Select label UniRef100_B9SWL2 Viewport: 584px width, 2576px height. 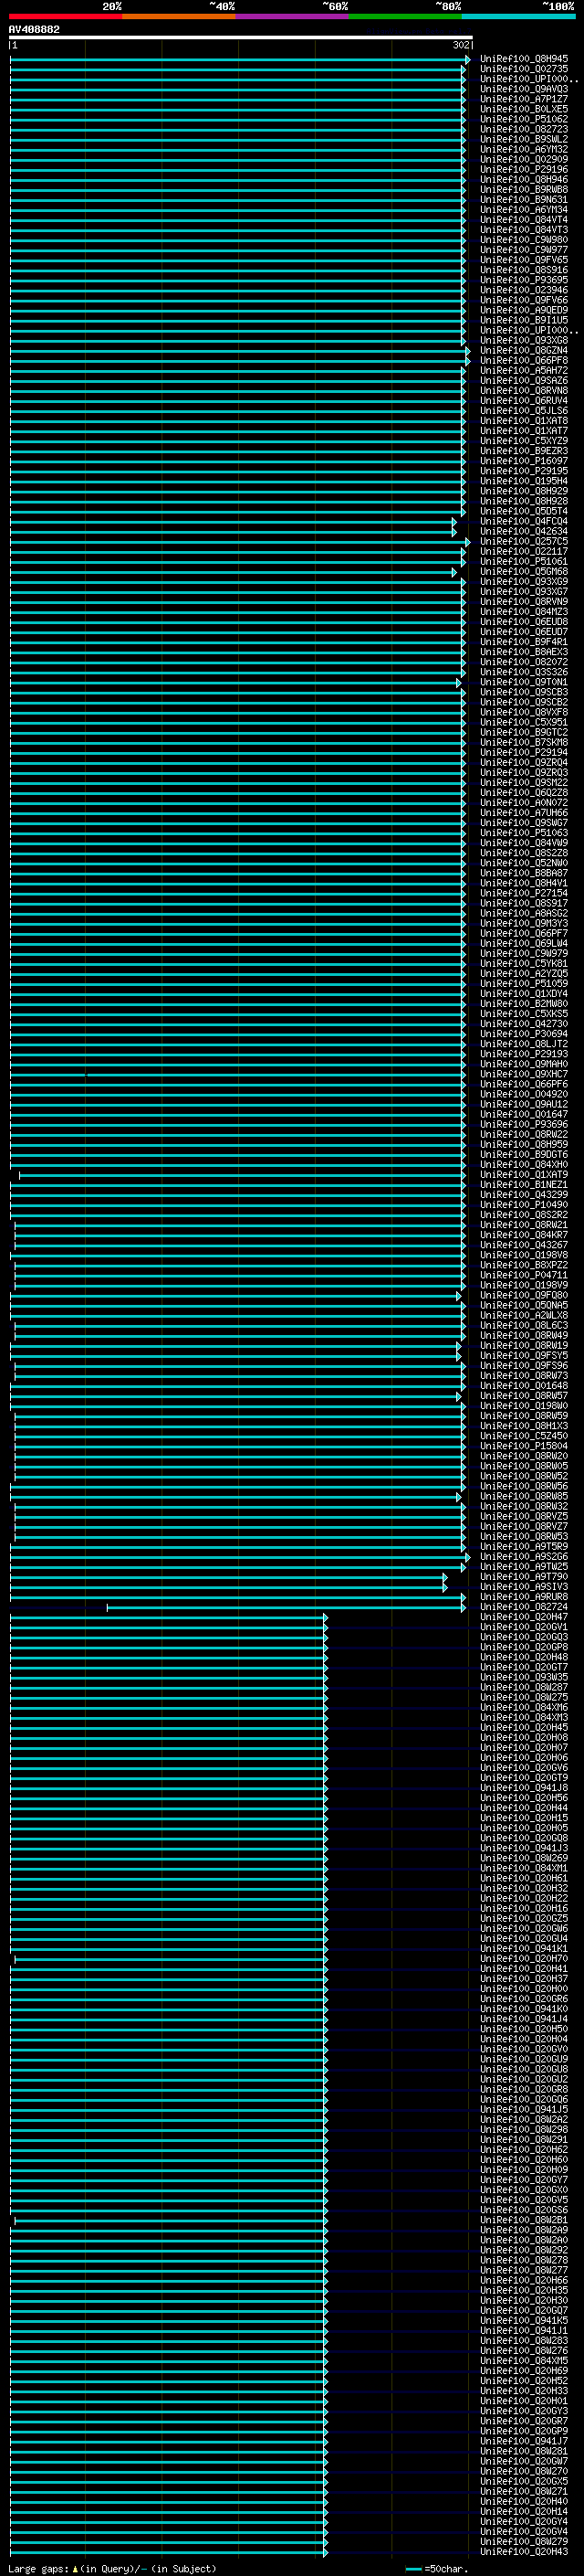pos(524,139)
